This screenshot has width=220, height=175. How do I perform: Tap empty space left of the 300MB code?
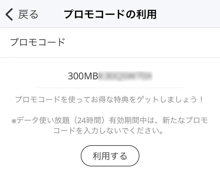coord(48,76)
